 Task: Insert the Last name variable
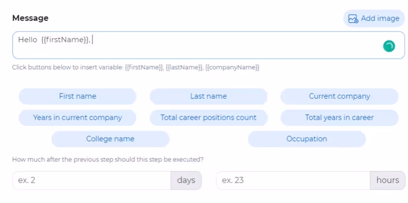208,96
